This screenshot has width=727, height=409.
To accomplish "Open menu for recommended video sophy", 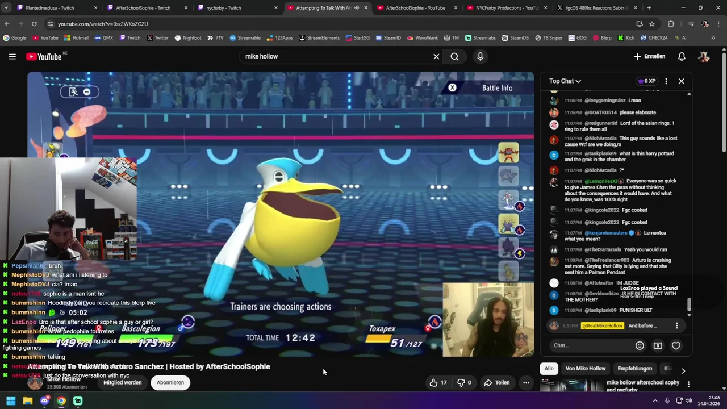I will point(688,385).
